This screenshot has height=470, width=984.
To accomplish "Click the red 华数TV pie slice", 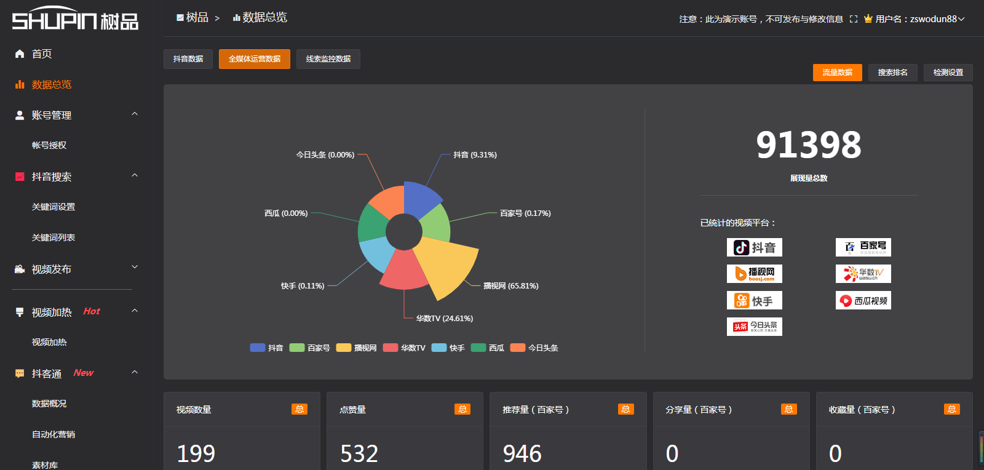I will [404, 272].
